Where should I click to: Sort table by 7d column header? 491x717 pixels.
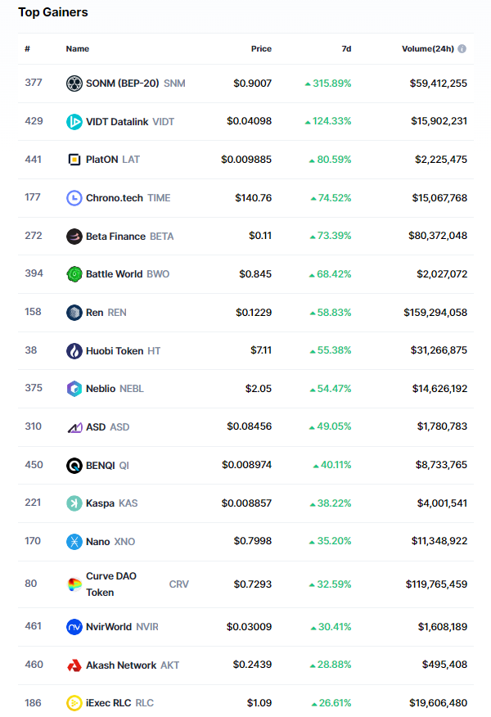pyautogui.click(x=346, y=49)
